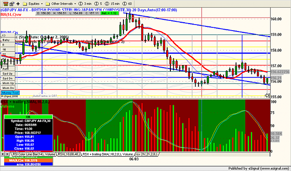291x171 pixels.
Task: Click the RSX + trailing SMA study label
Action: click(25, 102)
